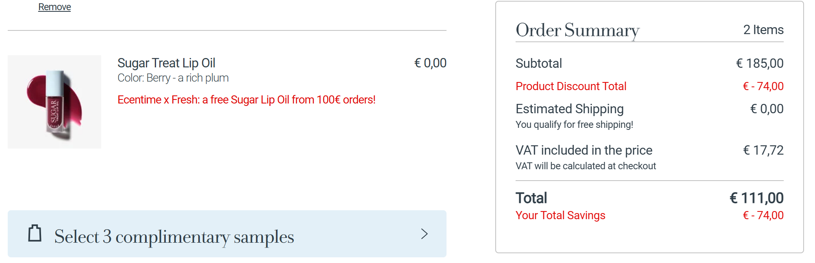
Task: Click "VAT included in the price" label
Action: click(584, 150)
